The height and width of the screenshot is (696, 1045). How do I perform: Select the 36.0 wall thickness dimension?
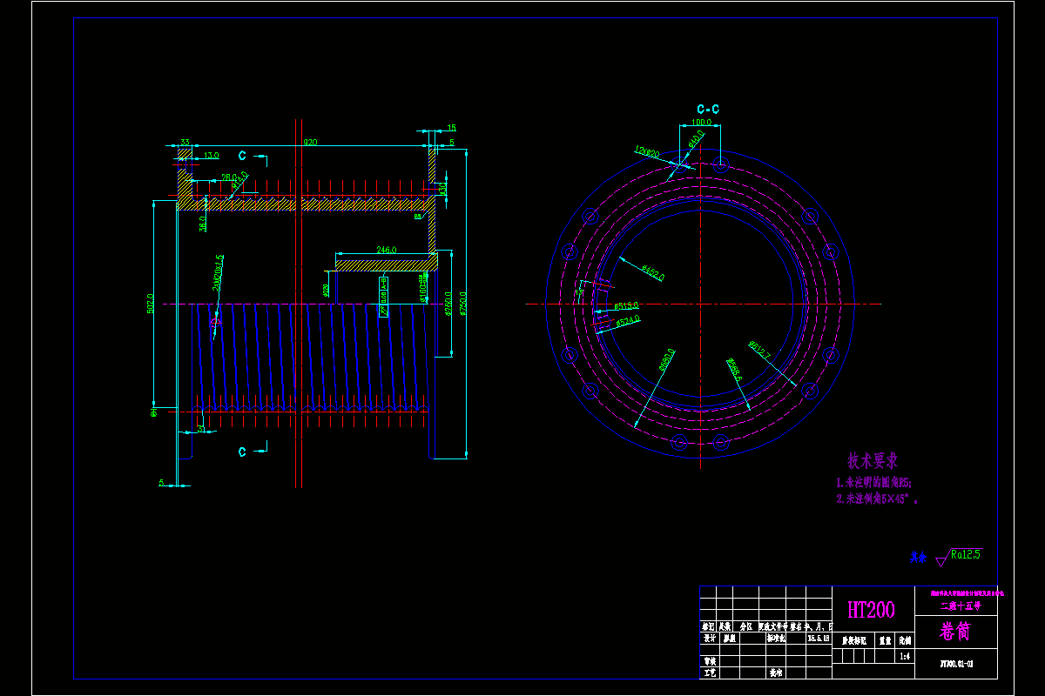click(203, 224)
